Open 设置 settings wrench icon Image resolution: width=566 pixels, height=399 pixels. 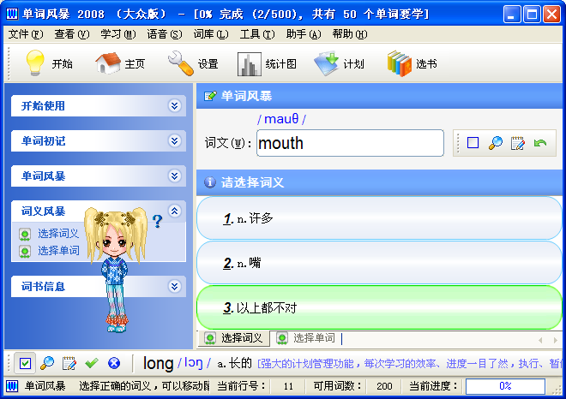pos(181,64)
